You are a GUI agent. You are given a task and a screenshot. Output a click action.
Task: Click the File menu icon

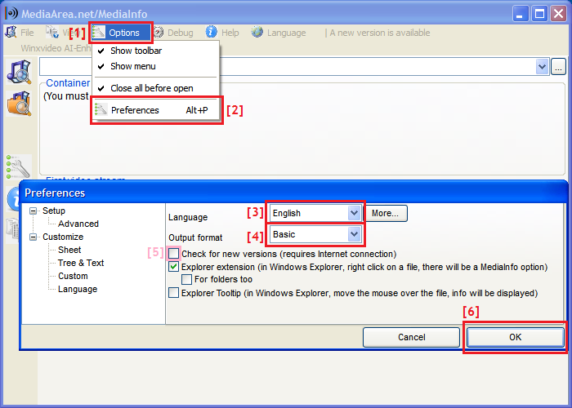pyautogui.click(x=11, y=32)
